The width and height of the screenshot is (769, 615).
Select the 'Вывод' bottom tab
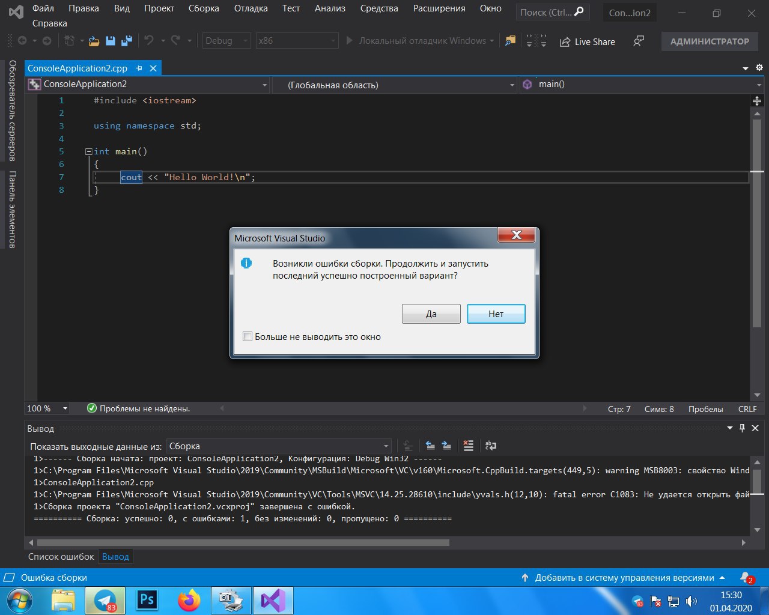click(x=115, y=557)
